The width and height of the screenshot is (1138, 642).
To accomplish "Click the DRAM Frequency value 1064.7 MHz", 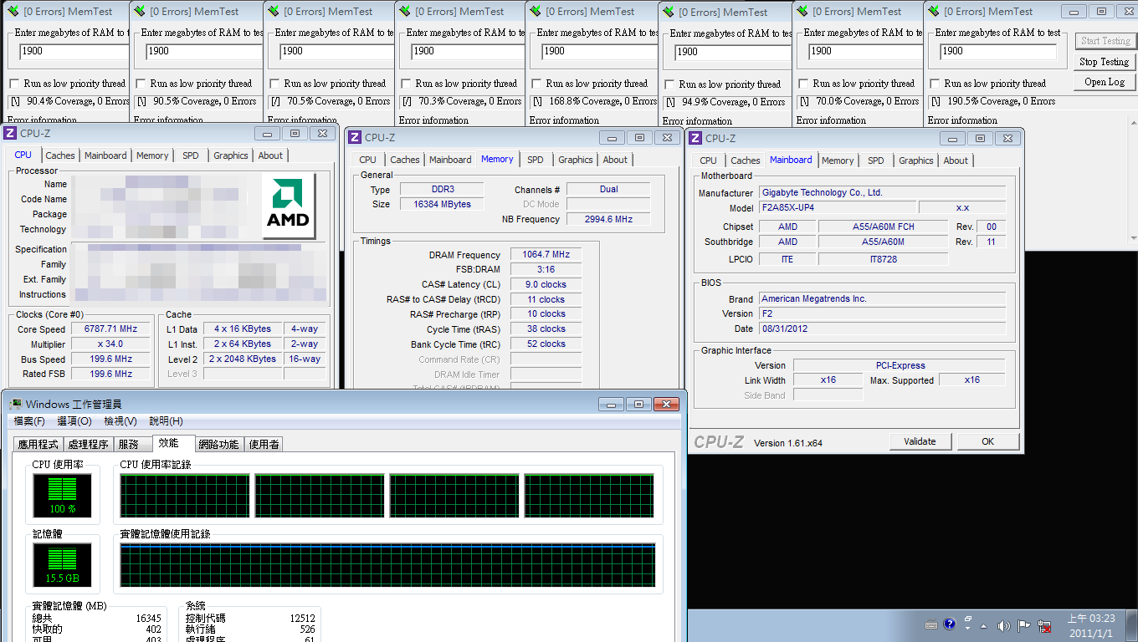I will click(546, 255).
